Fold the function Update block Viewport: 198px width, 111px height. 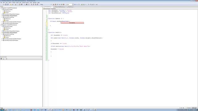(47, 18)
